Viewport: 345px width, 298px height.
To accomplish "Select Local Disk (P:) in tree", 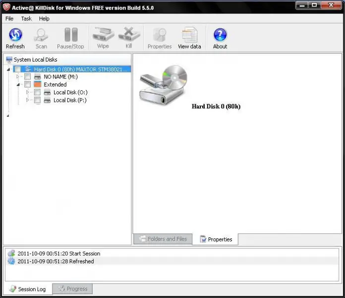I will coord(70,100).
